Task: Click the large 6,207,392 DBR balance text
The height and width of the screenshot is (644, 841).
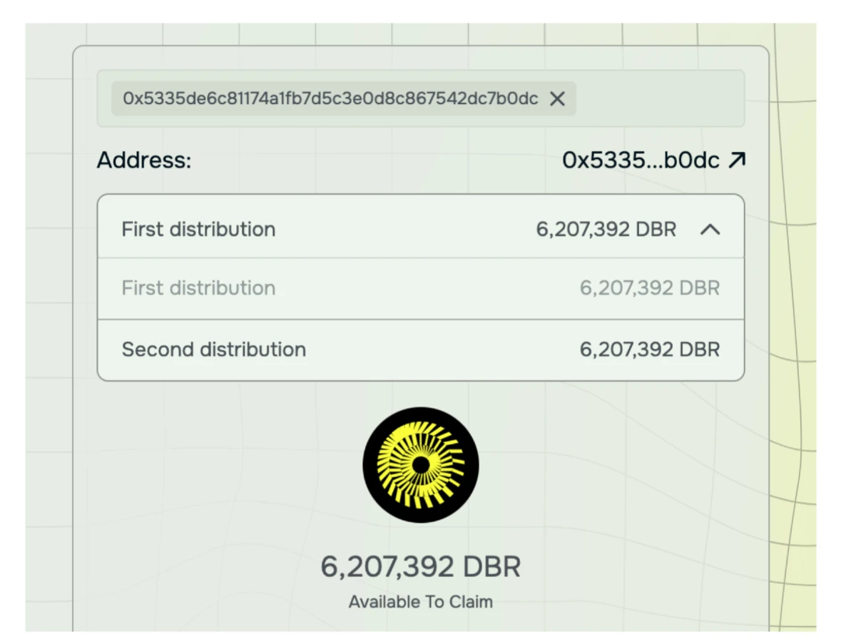Action: 420,567
